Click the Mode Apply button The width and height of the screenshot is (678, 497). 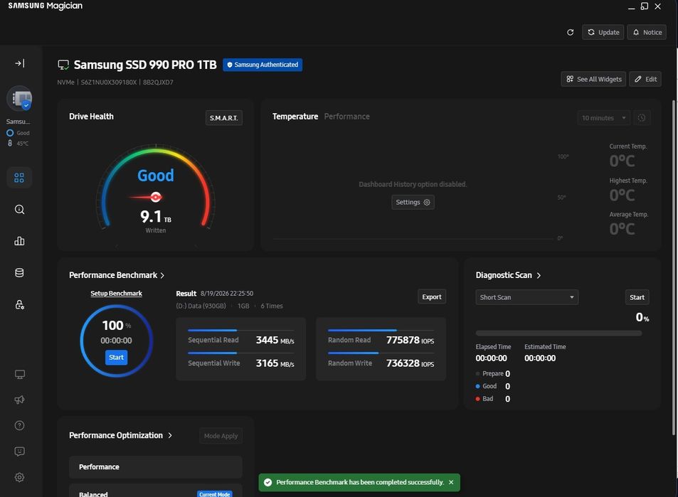(221, 436)
